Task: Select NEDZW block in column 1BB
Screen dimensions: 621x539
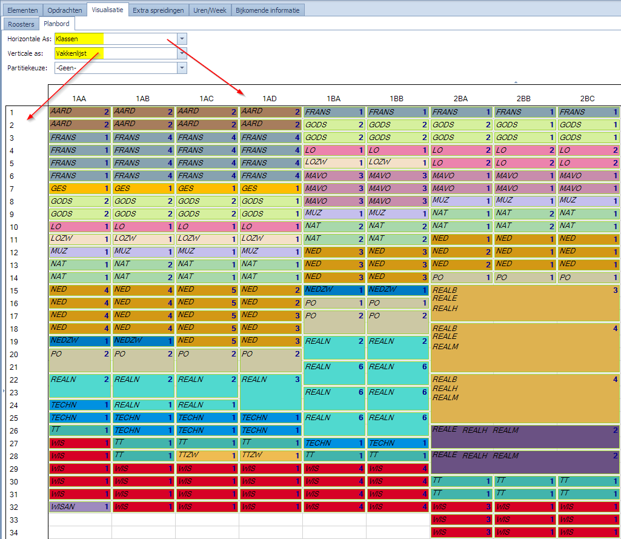Action: tap(397, 290)
